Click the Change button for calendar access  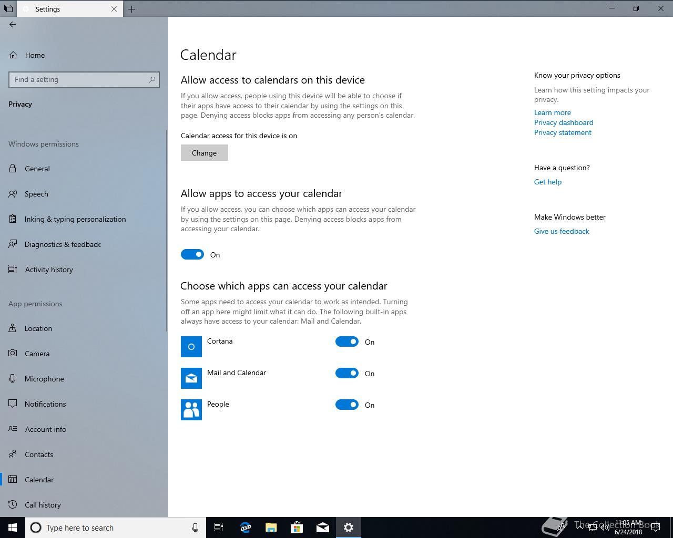[x=205, y=153]
